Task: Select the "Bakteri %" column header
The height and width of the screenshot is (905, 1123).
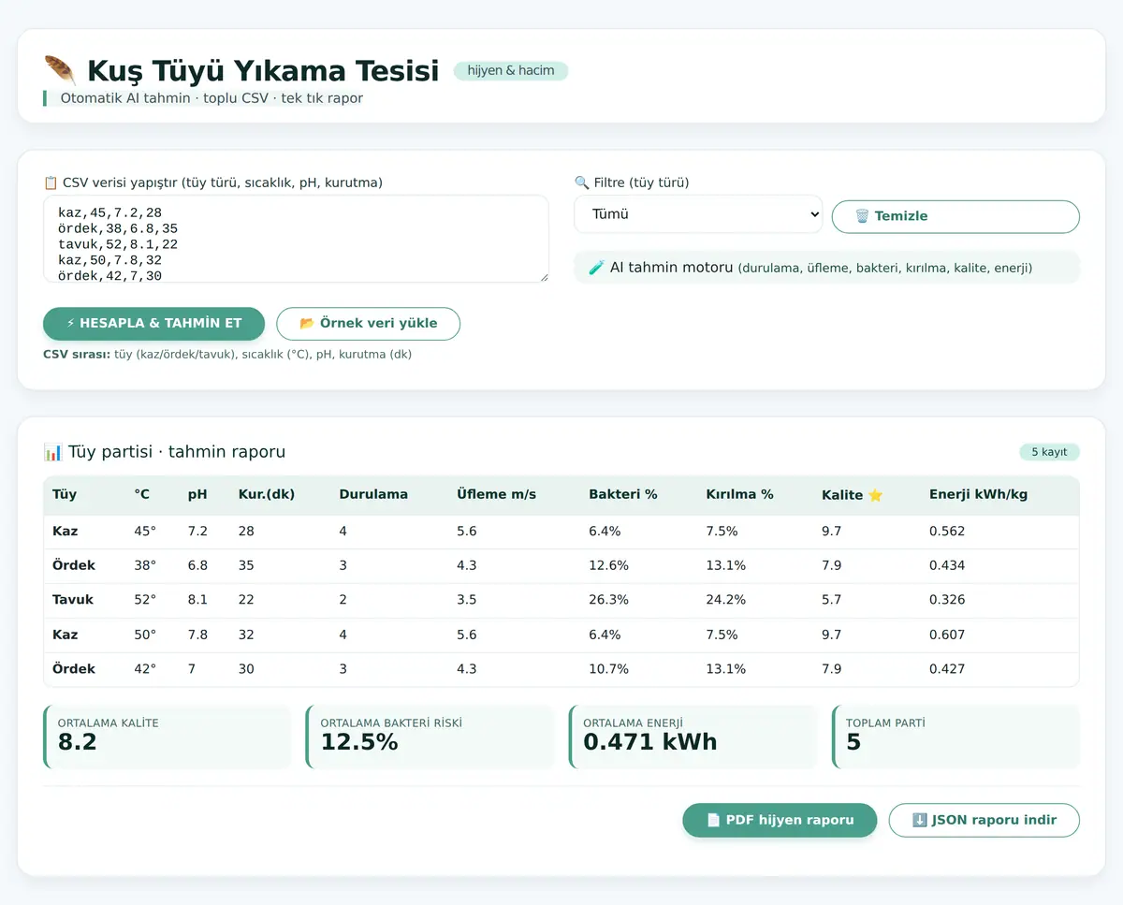Action: tap(623, 494)
